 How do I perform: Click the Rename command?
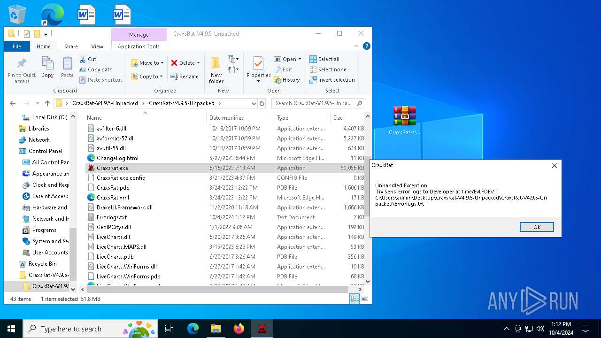click(x=185, y=77)
